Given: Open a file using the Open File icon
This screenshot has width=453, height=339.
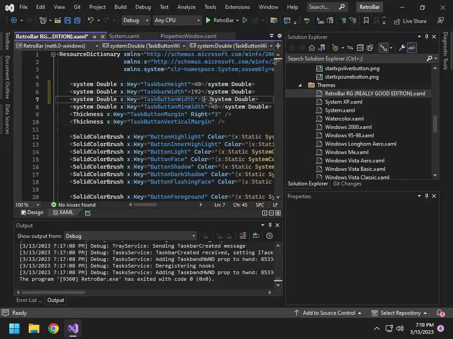Looking at the screenshot, I should [58, 20].
